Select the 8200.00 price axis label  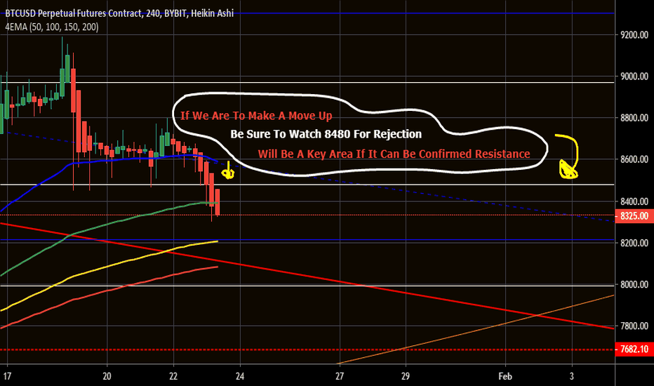tap(634, 243)
